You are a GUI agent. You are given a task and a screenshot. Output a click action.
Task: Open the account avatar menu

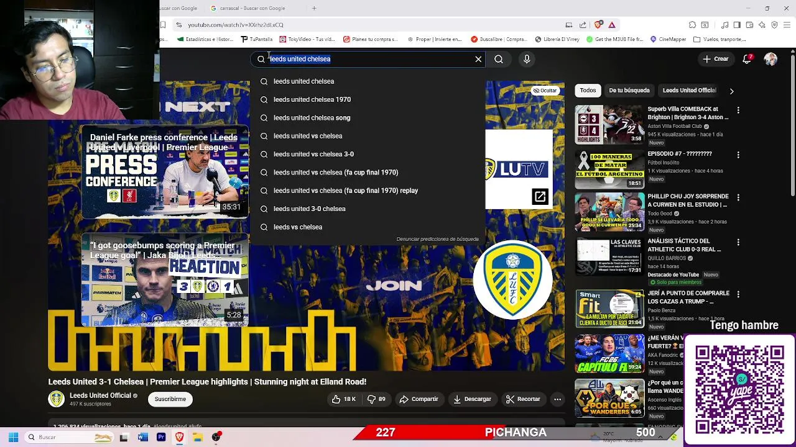(x=771, y=59)
